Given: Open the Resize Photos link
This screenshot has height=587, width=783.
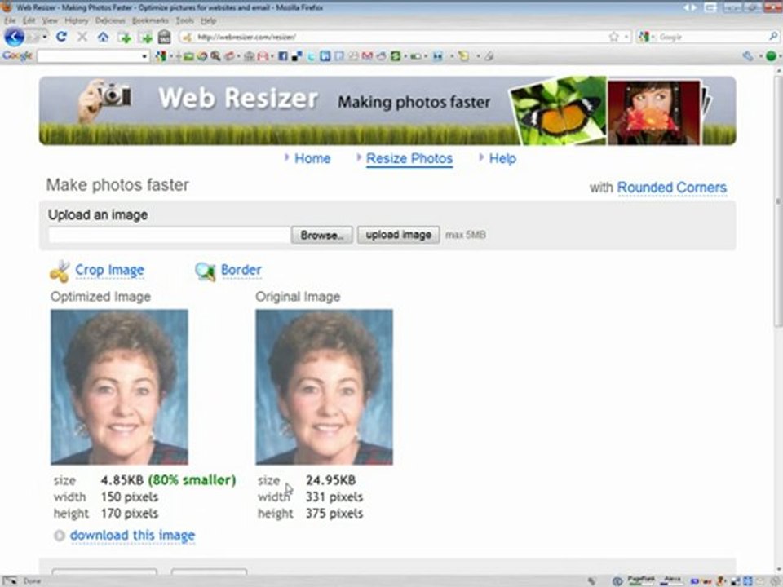Looking at the screenshot, I should coord(409,159).
